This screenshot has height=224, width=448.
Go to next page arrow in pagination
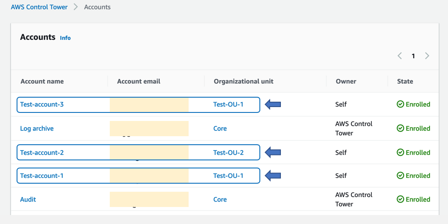click(x=427, y=56)
